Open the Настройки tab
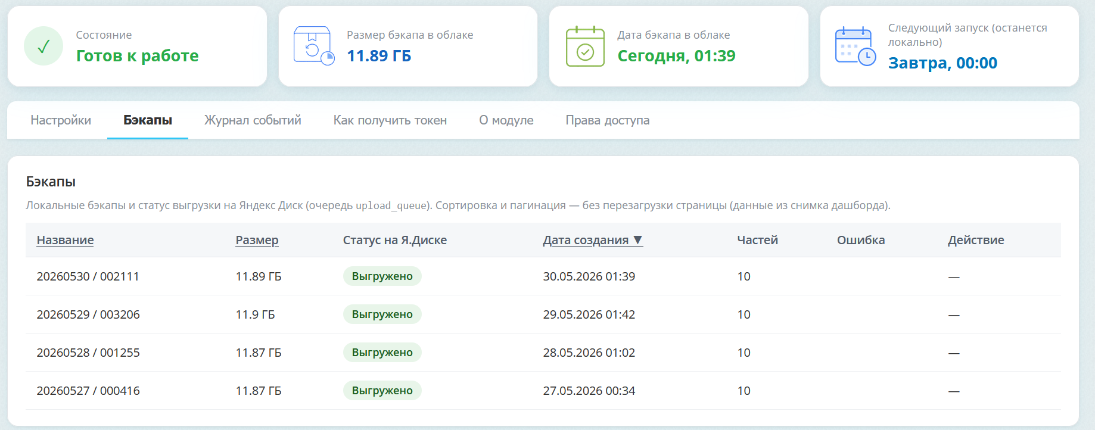Viewport: 1095px width, 430px height. [x=61, y=120]
